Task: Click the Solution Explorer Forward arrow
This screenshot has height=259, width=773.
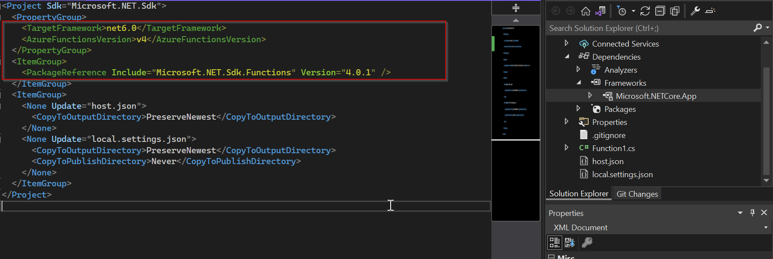Action: click(x=570, y=11)
